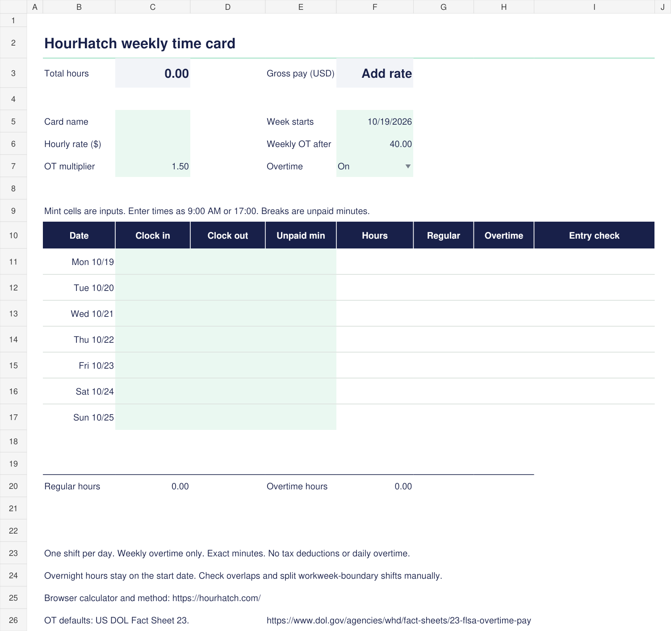Click the One shift per day note
Screen dimensions: 671x631
point(227,553)
